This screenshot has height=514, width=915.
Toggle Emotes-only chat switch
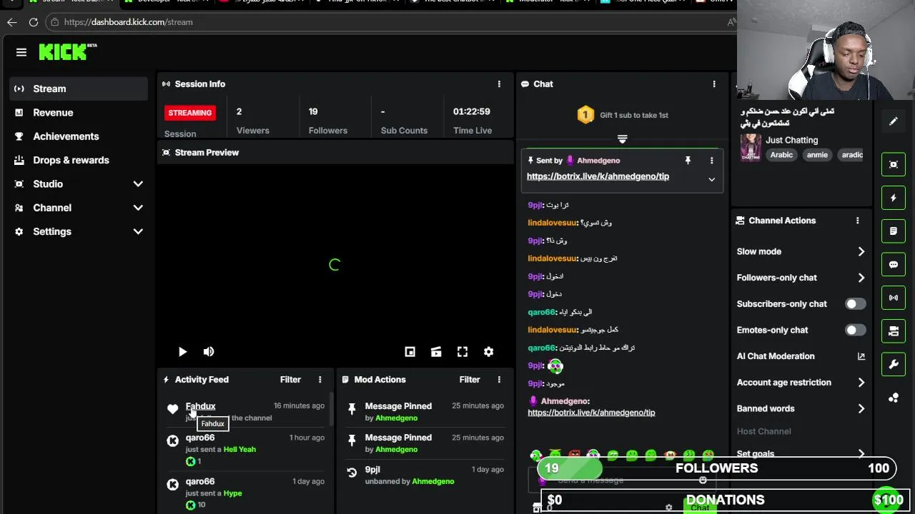pos(856,330)
